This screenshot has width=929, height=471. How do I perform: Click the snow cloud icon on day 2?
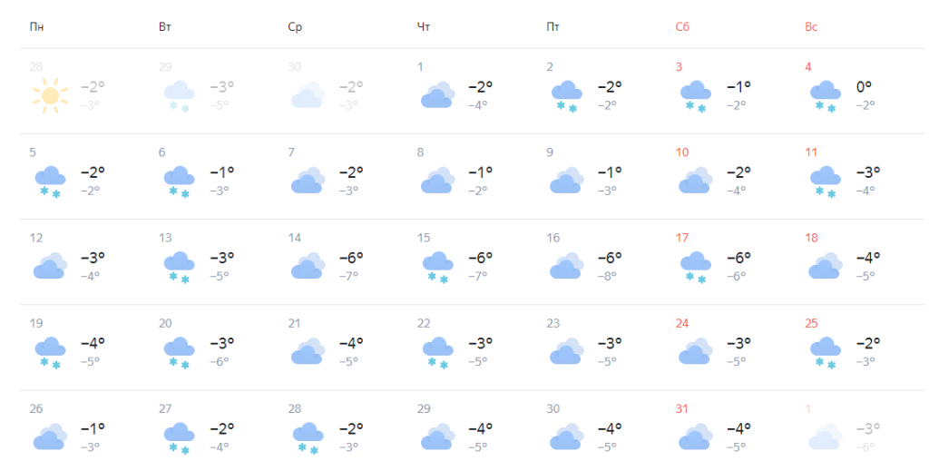click(x=567, y=94)
